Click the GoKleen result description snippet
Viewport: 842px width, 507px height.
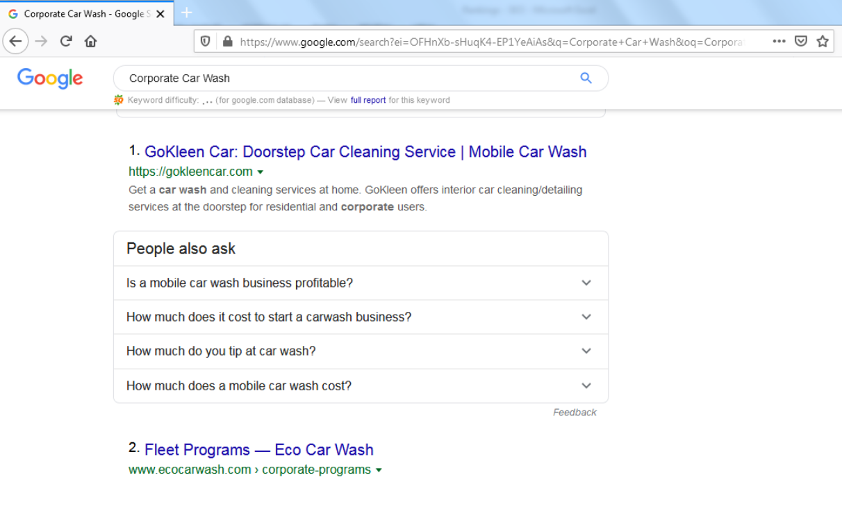[355, 198]
